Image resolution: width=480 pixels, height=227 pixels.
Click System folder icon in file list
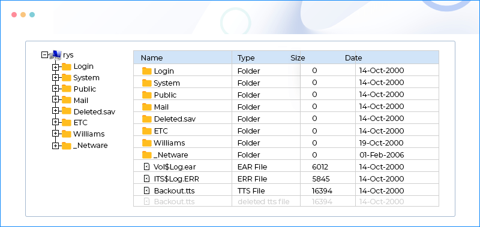(147, 83)
